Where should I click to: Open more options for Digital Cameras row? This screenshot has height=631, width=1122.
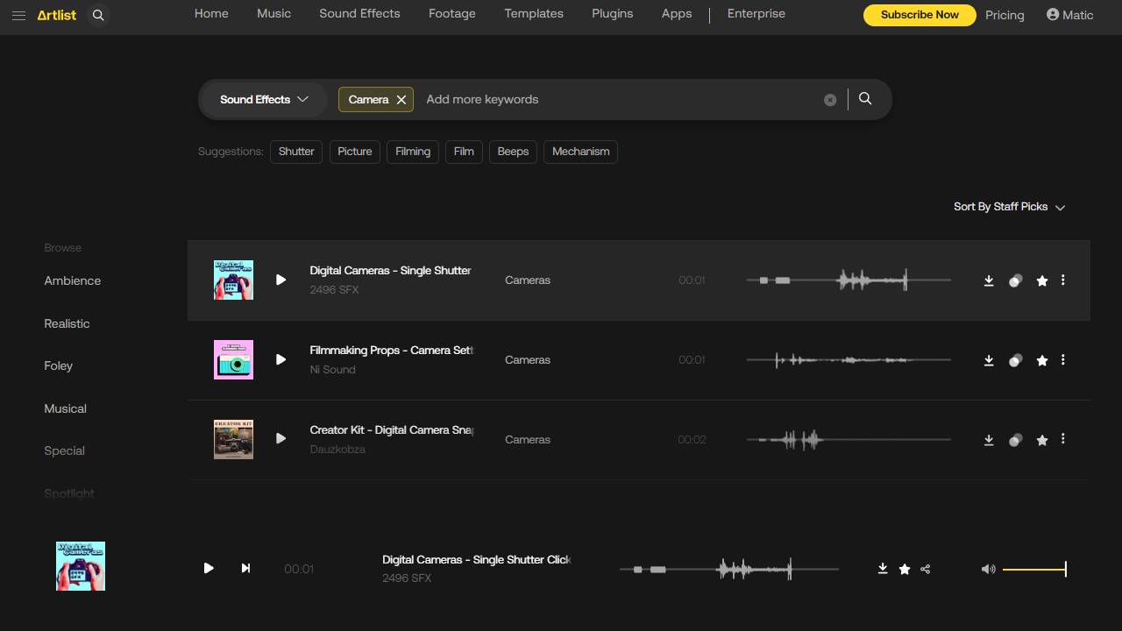coord(1063,280)
